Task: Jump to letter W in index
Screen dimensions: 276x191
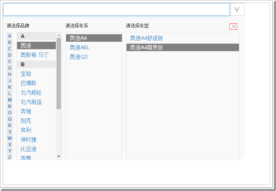Action: (x=10, y=138)
